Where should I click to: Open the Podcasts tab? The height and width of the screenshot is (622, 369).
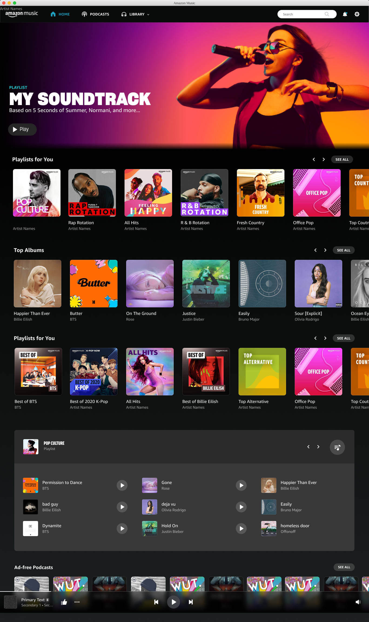96,14
